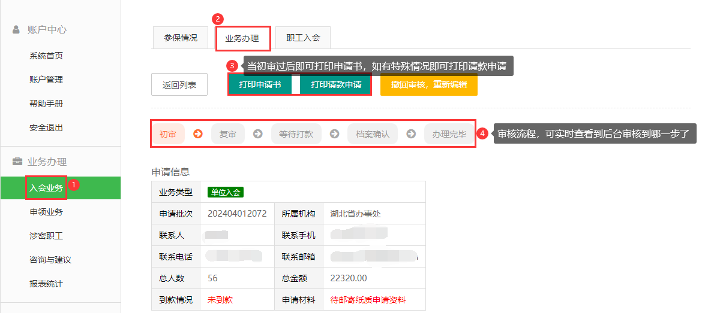Switch to the 参保情况 tab
720x313 pixels.
181,37
